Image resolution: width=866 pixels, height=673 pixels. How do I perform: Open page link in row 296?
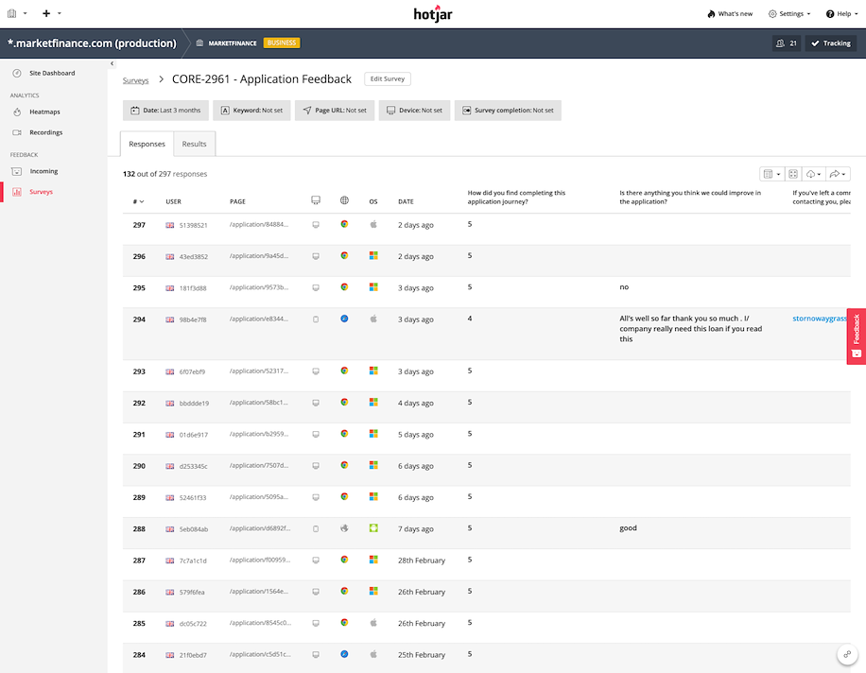point(259,256)
